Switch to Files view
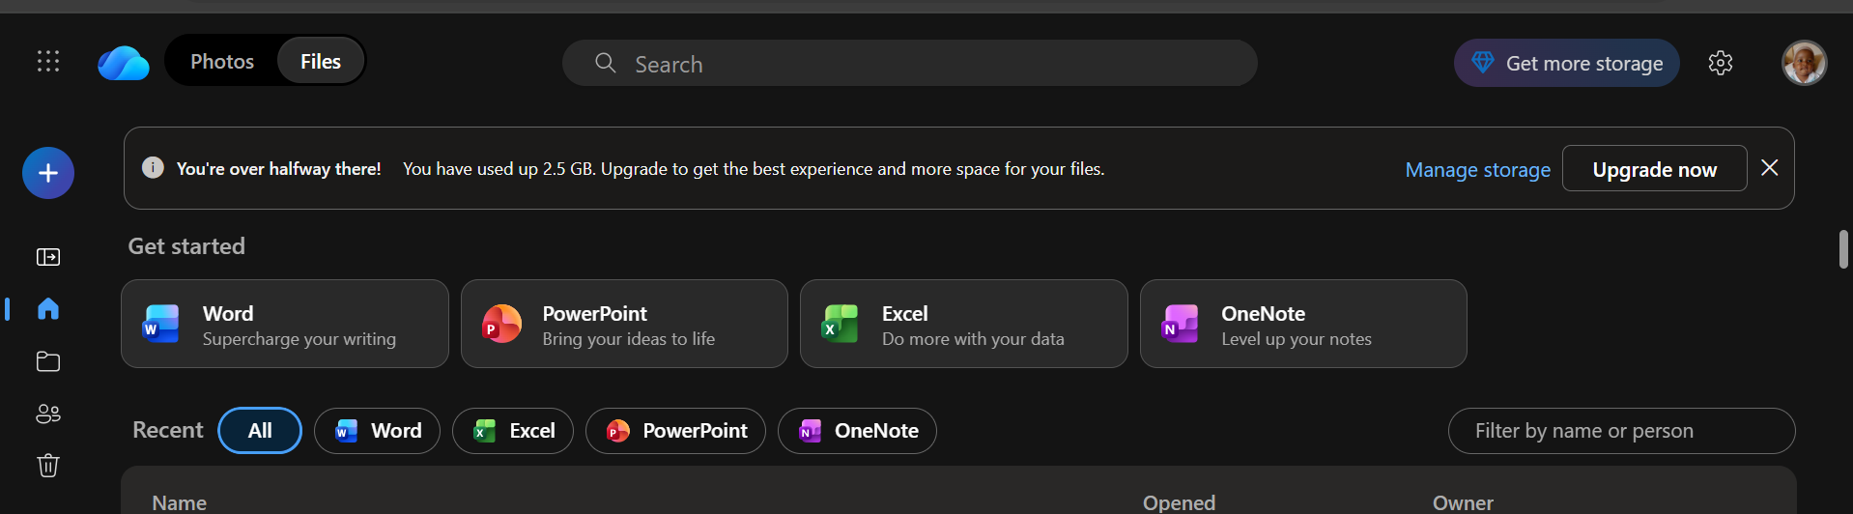 point(321,61)
